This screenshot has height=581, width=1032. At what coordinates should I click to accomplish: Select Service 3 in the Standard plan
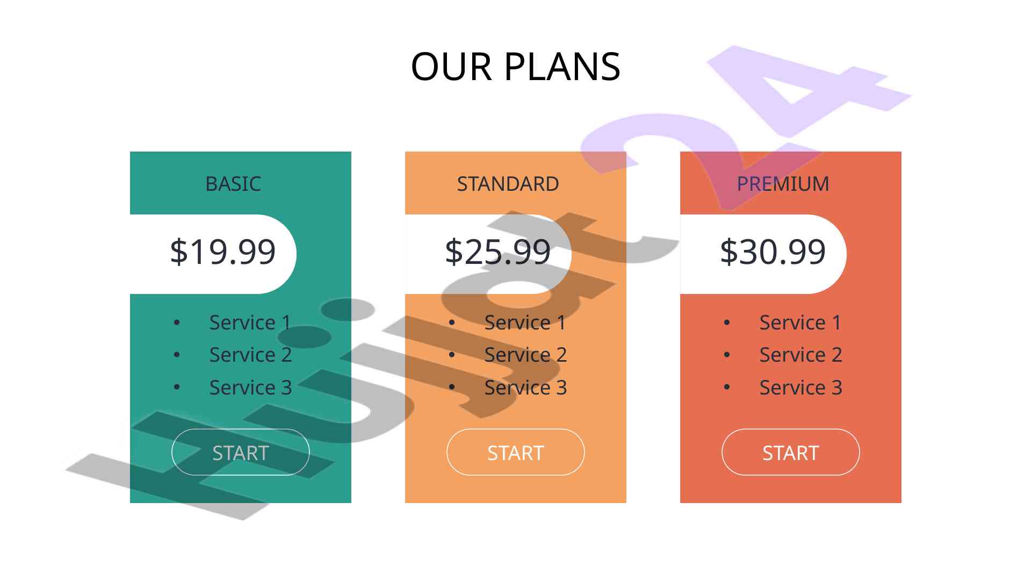pos(525,388)
